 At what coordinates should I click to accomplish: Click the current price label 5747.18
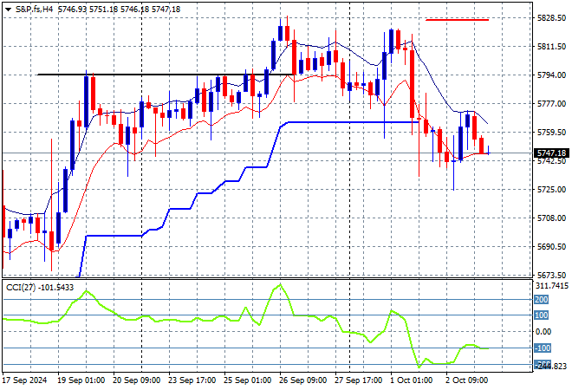(551, 153)
